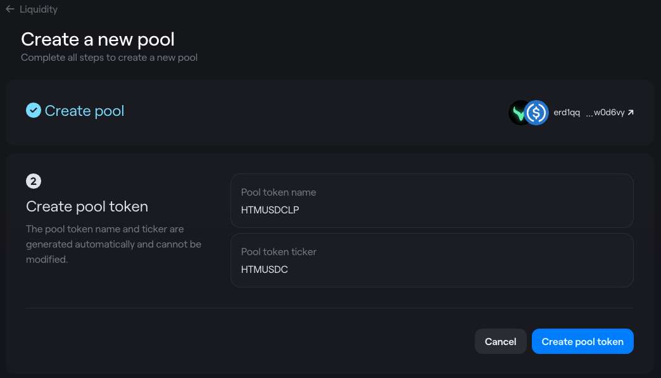Image resolution: width=661 pixels, height=378 pixels.
Task: Confirm with the Create pool token button
Action: tap(582, 341)
